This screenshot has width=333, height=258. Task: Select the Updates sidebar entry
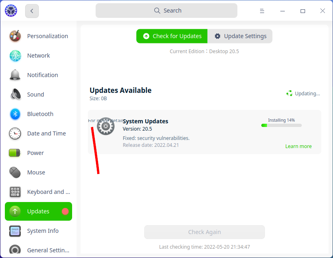point(38,211)
